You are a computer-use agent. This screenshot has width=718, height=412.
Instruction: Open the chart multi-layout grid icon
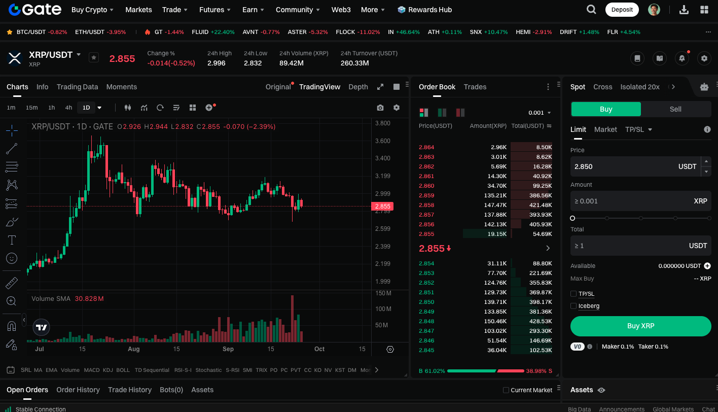point(193,108)
